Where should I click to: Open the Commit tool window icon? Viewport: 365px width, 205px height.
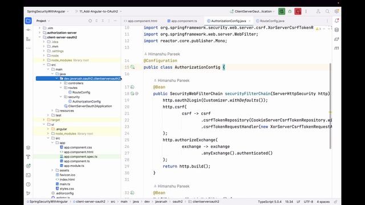tap(28, 30)
